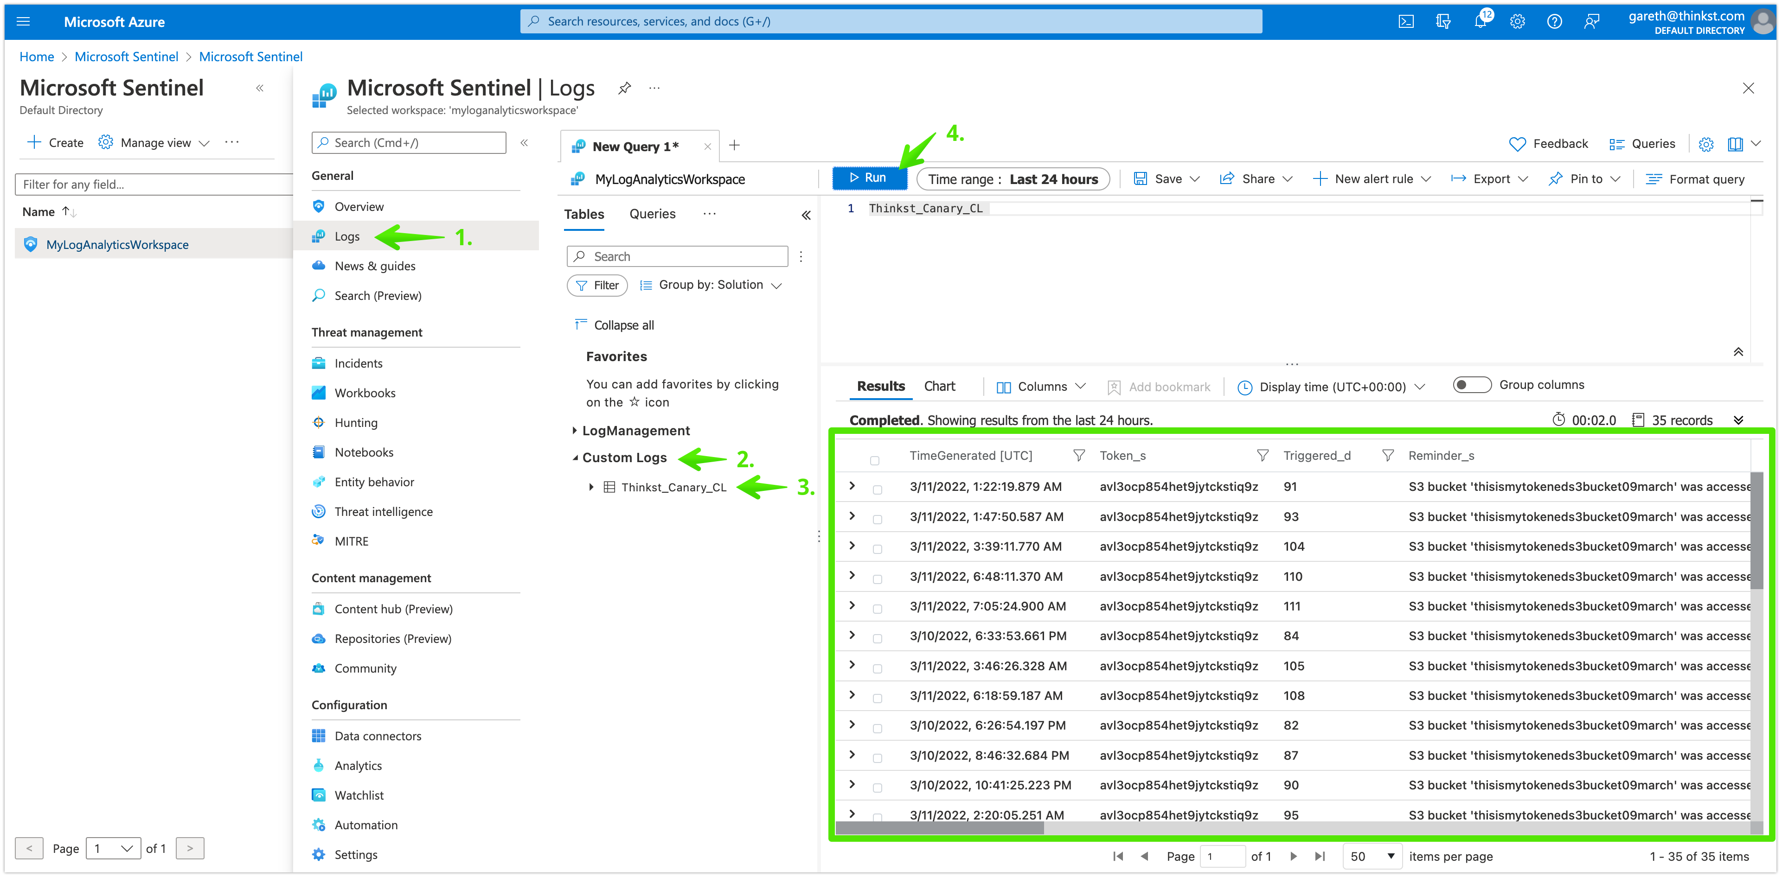Image resolution: width=1782 pixels, height=877 pixels.
Task: Collapse the query editor with the double chevron
Action: click(x=1738, y=352)
